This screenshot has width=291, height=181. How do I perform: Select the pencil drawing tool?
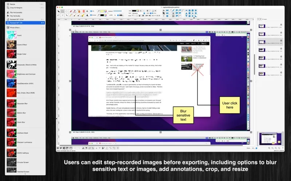tap(71, 15)
